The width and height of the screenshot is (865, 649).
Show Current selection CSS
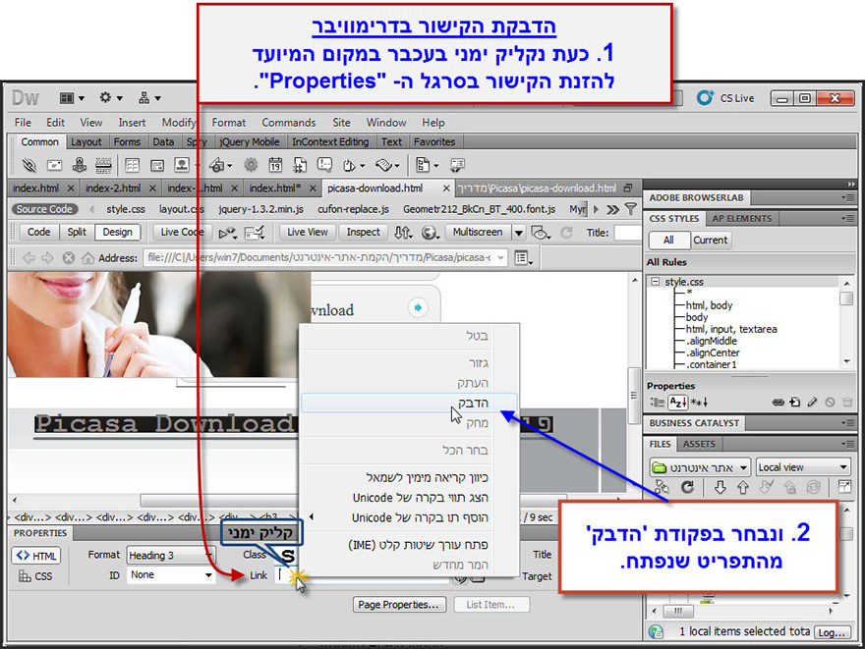711,241
